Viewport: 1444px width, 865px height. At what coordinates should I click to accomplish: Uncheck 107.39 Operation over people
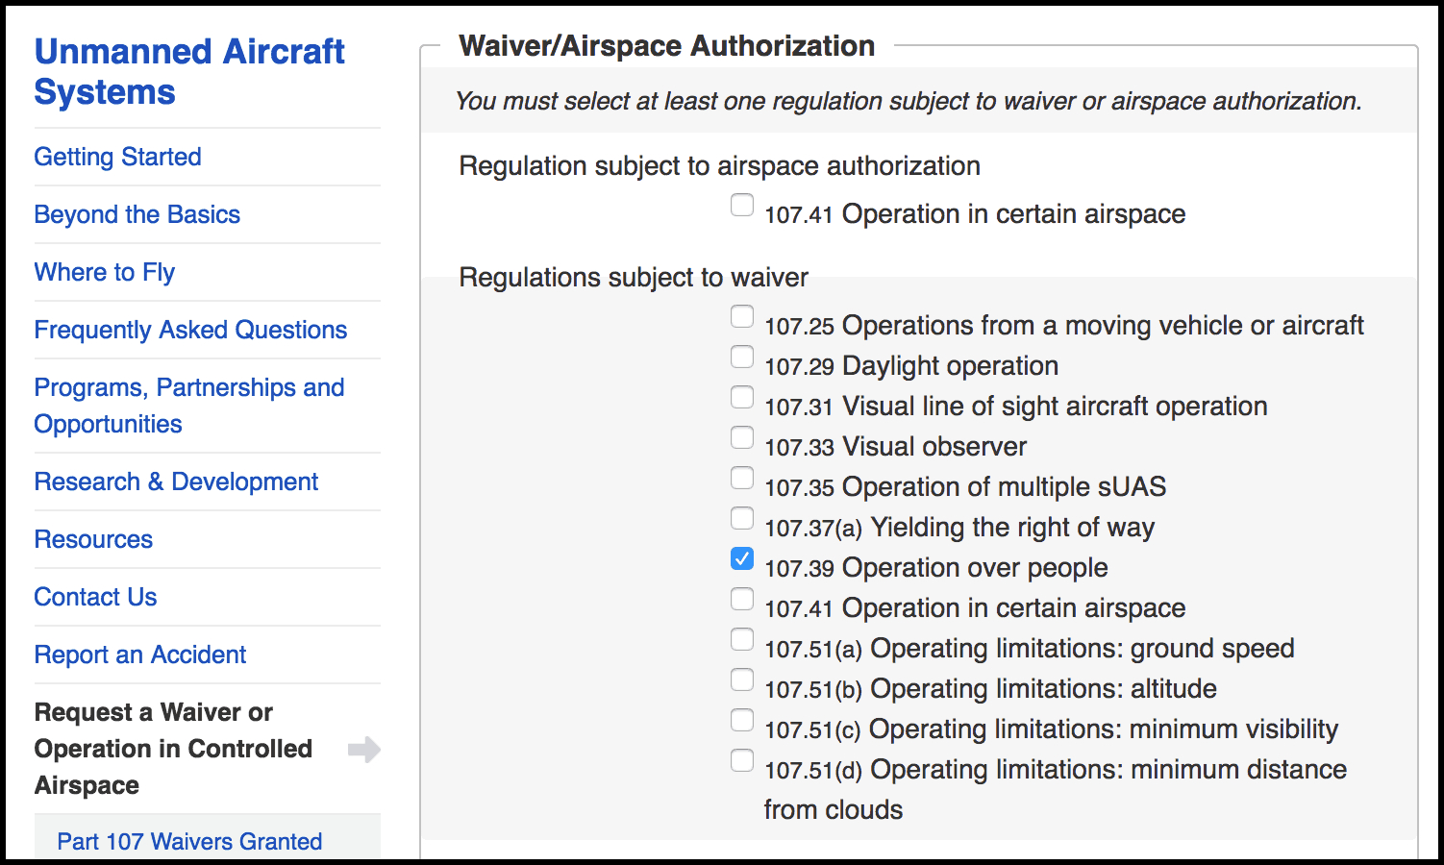click(742, 558)
